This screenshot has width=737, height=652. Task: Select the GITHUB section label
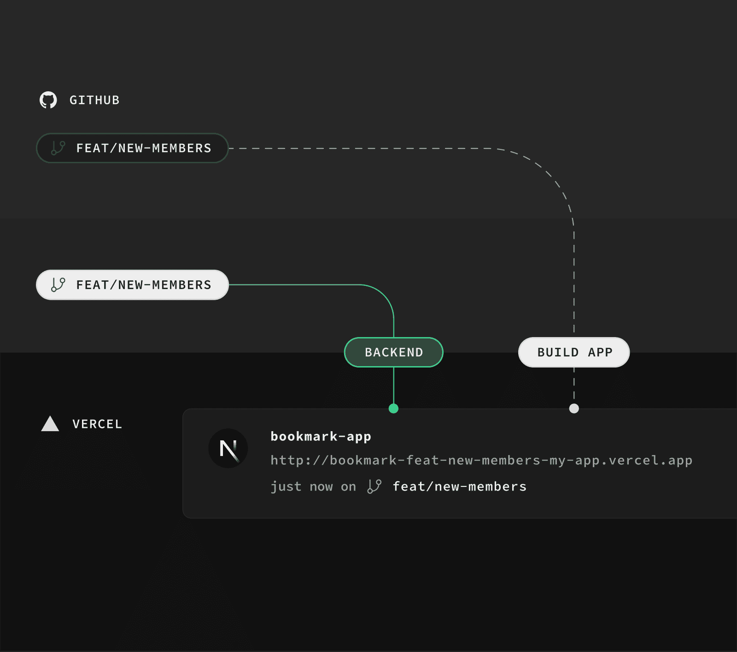94,100
